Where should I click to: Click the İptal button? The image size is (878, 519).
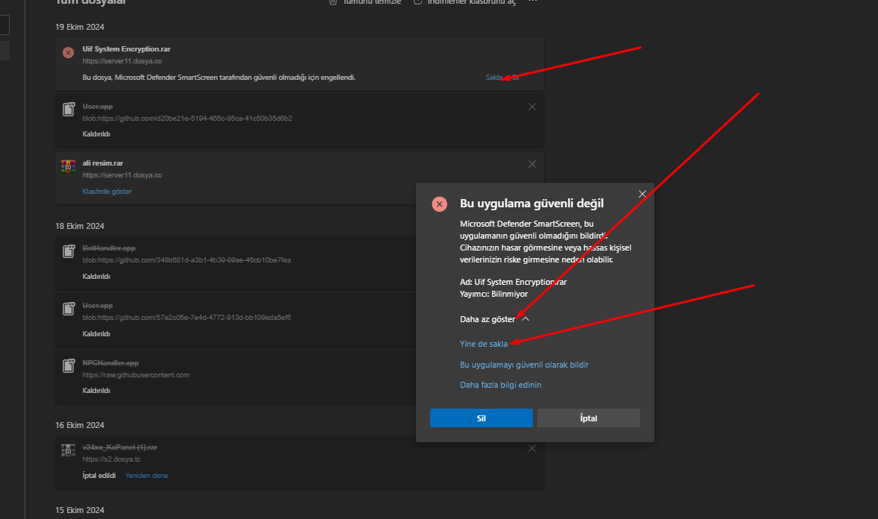click(589, 418)
